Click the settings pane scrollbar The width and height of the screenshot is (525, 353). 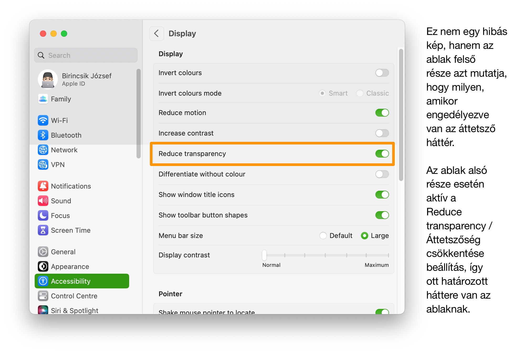click(x=401, y=115)
